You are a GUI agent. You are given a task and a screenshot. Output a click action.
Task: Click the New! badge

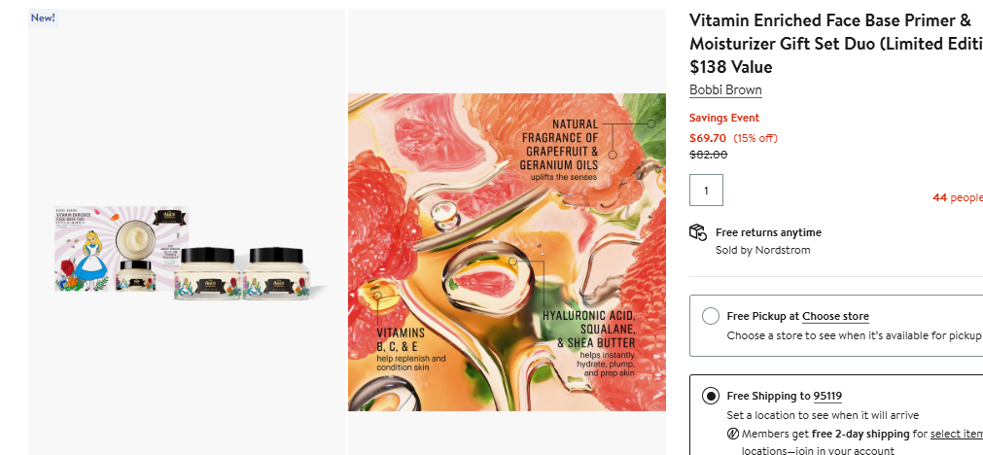43,17
